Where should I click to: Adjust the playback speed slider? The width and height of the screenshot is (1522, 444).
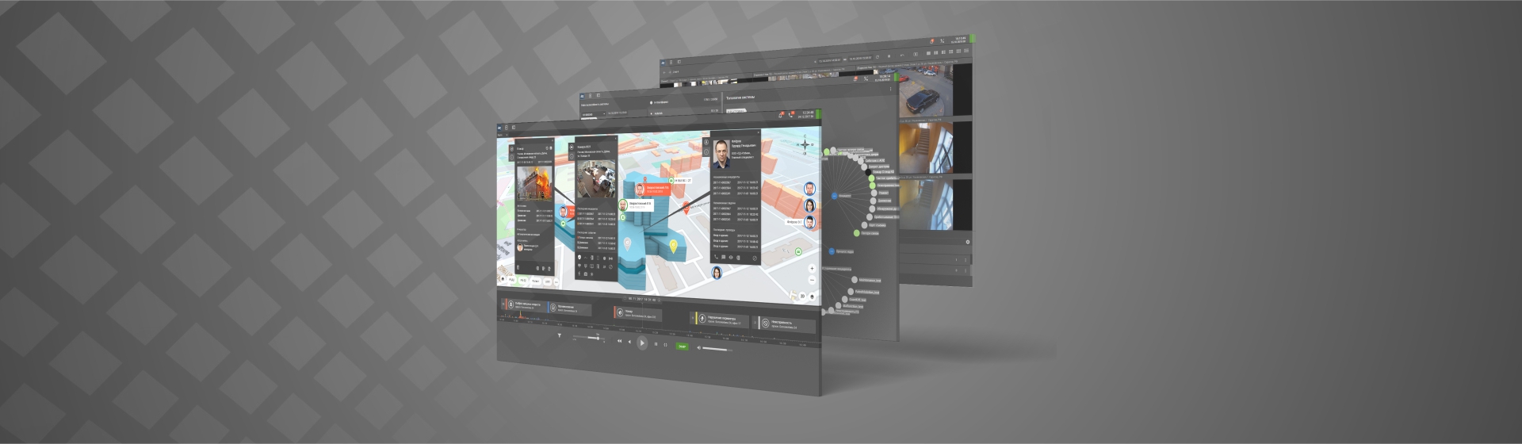point(588,337)
